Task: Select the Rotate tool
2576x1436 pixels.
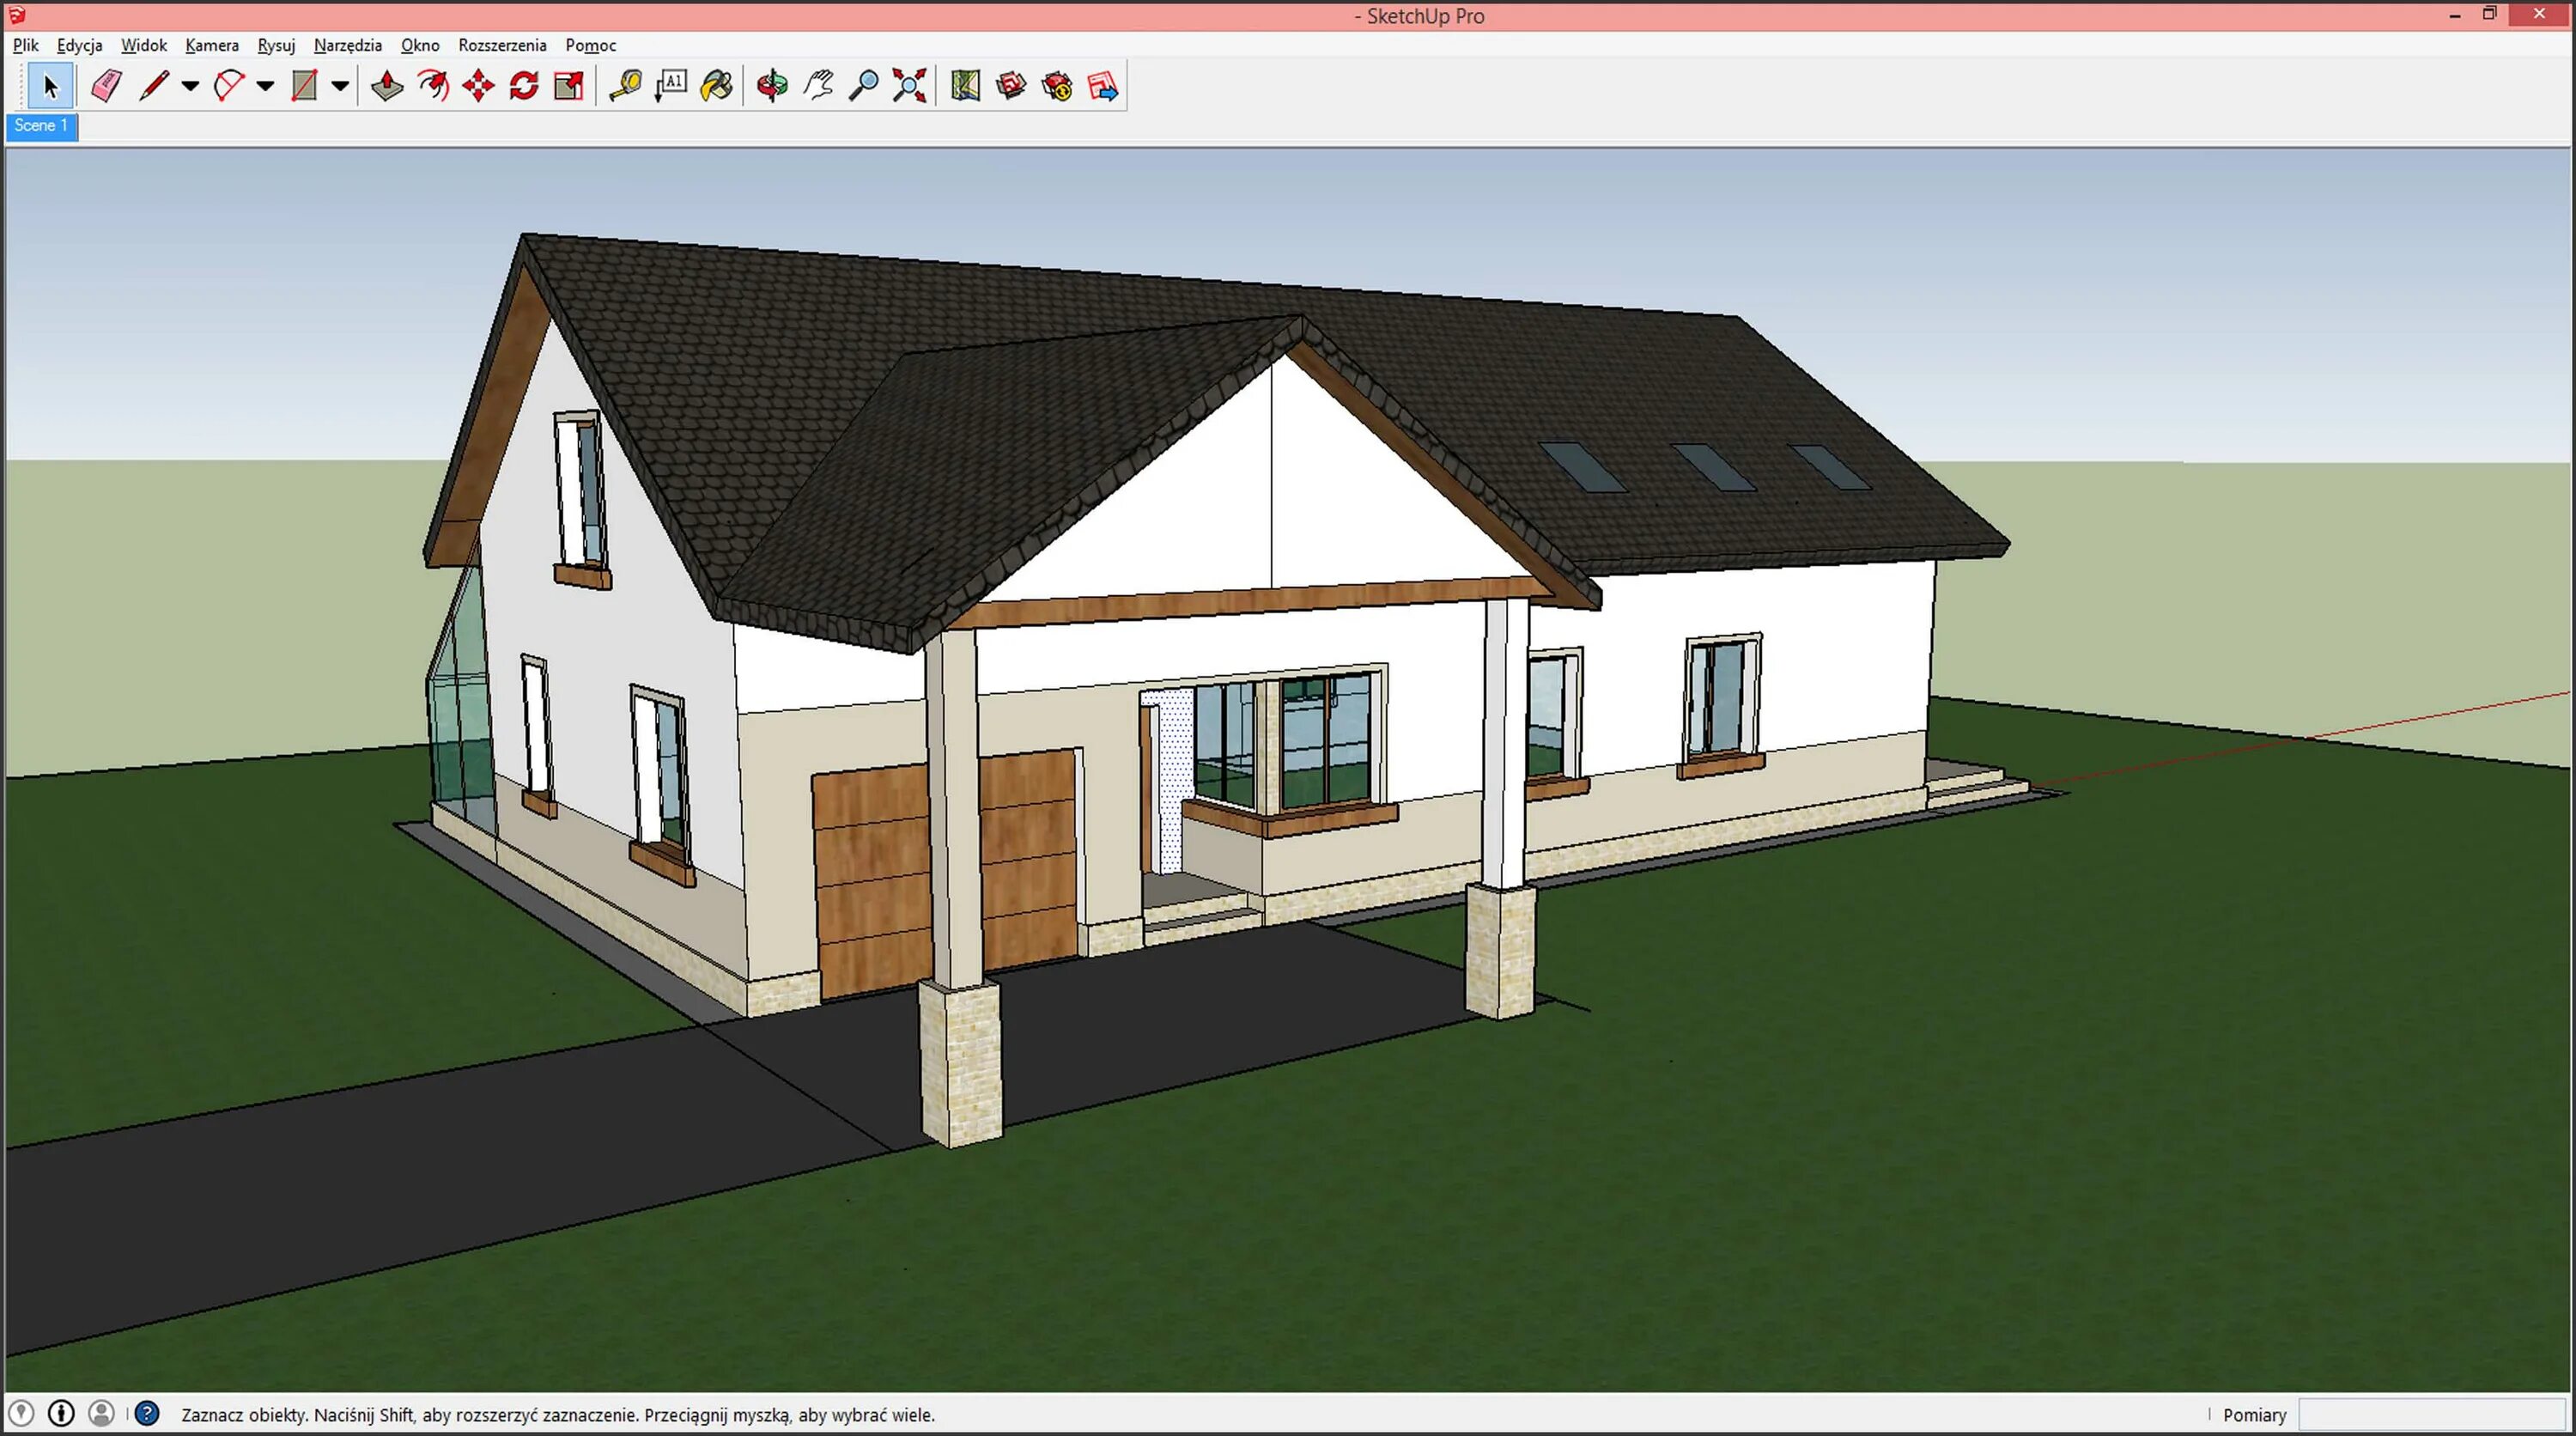Action: 523,86
